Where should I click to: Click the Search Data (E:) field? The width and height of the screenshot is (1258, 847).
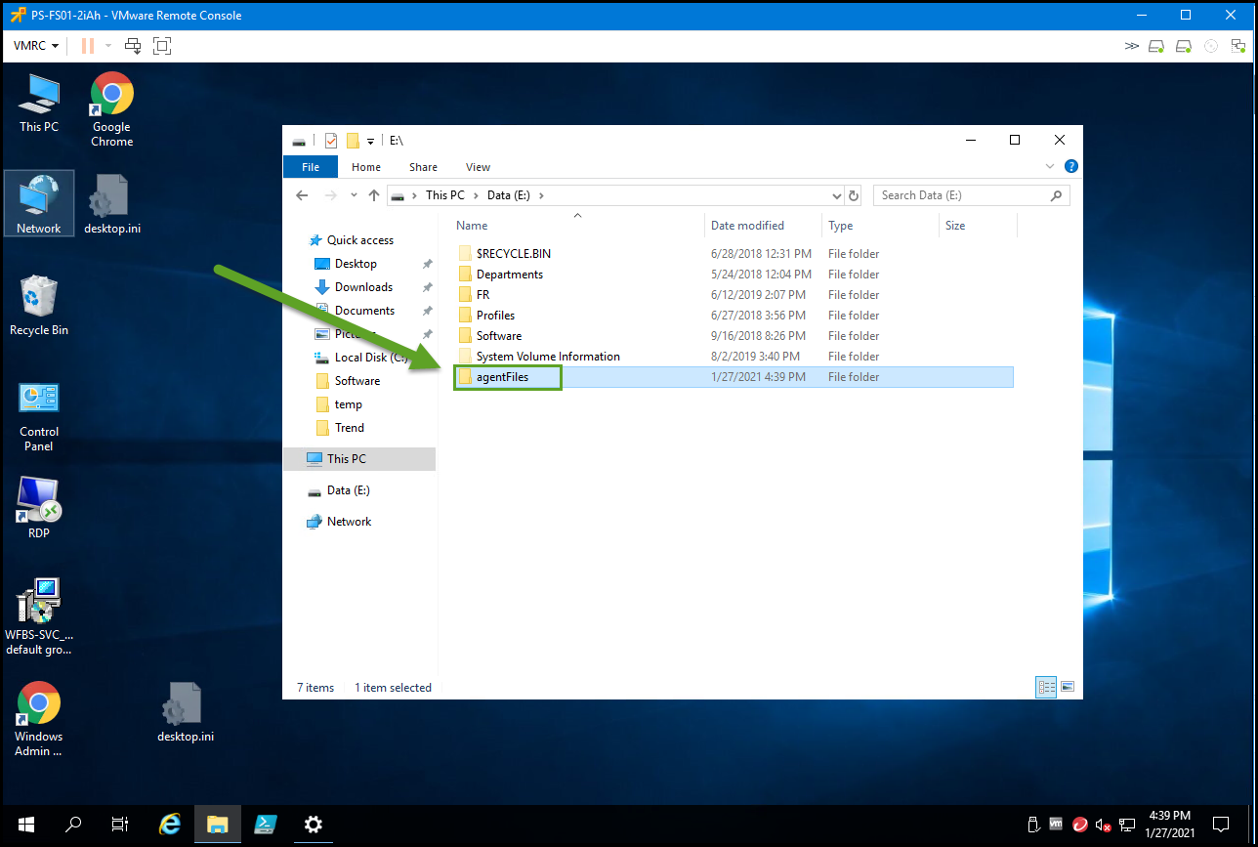tap(962, 195)
